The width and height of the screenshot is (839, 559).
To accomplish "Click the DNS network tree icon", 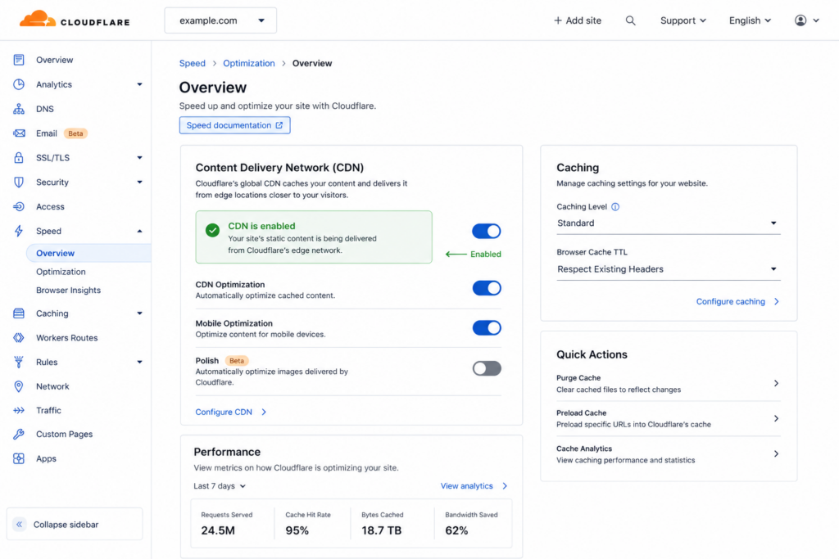I will 19,109.
